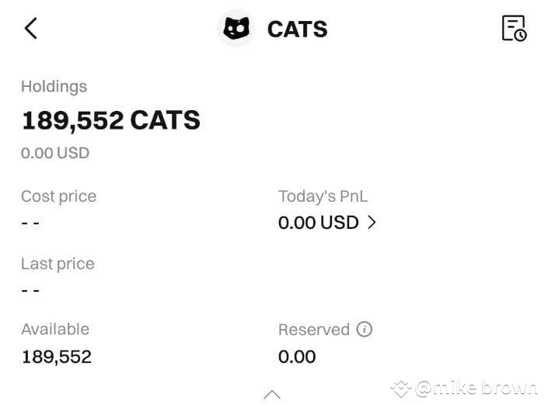Click the Available 189,552 amount
Image resolution: width=545 pixels, height=405 pixels.
pos(56,357)
